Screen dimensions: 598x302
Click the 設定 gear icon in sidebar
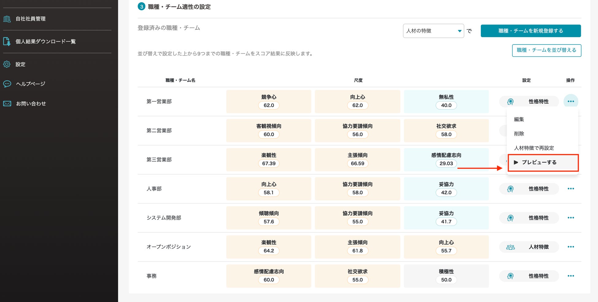(x=7, y=64)
